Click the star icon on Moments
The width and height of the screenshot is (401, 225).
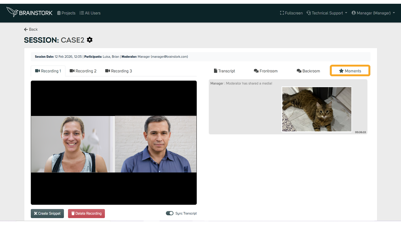(341, 71)
